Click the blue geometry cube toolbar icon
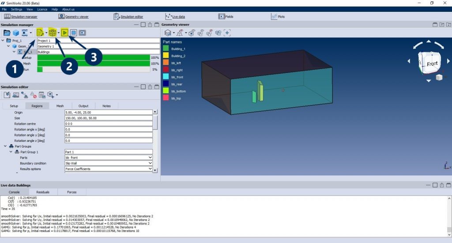 click(16, 33)
